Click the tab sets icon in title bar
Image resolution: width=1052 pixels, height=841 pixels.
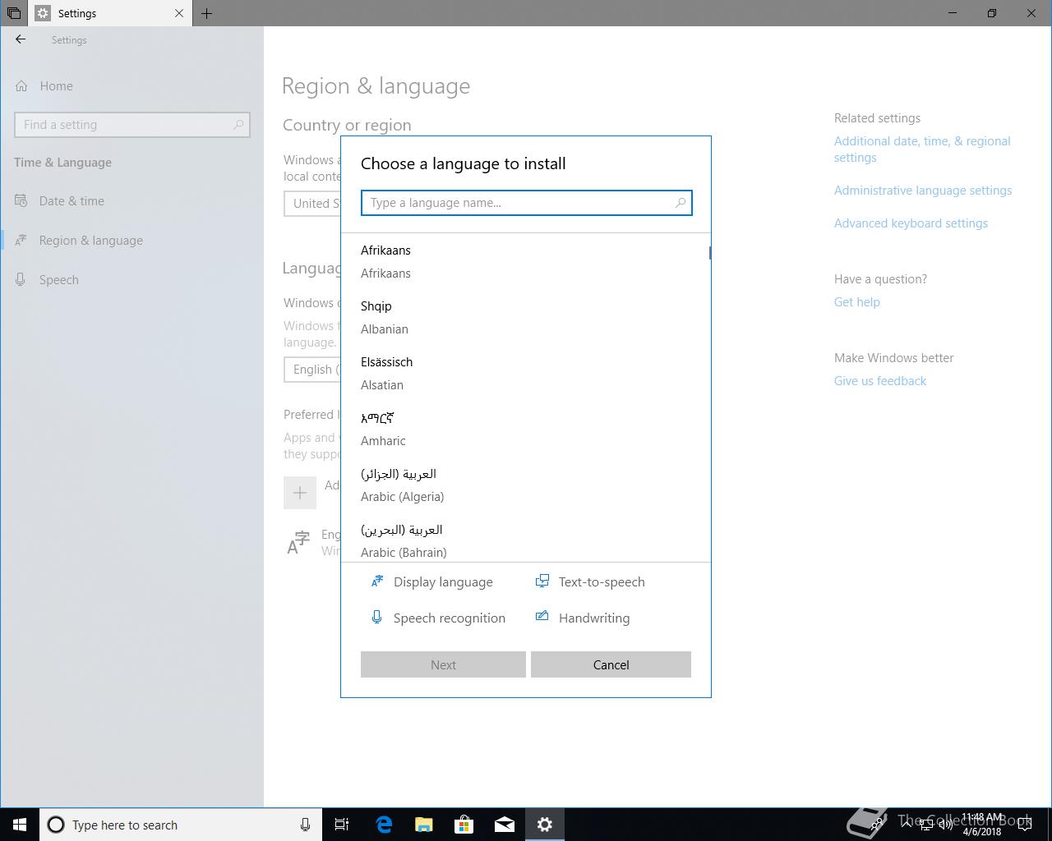(13, 13)
